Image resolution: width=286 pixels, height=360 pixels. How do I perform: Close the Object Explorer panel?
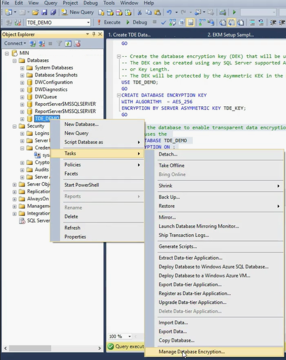[100, 34]
